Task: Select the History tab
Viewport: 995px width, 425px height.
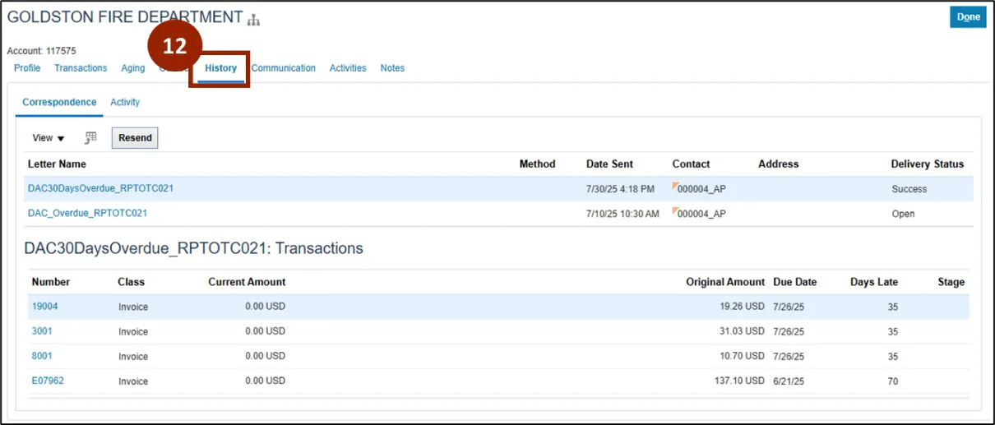Action: [x=220, y=68]
